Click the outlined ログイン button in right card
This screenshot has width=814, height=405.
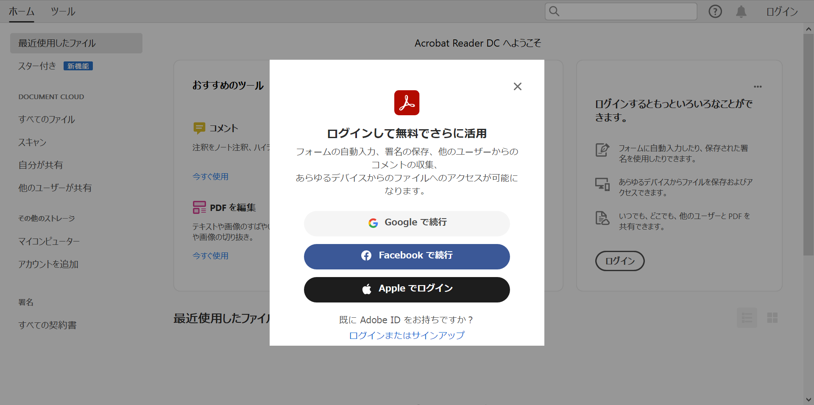point(620,261)
